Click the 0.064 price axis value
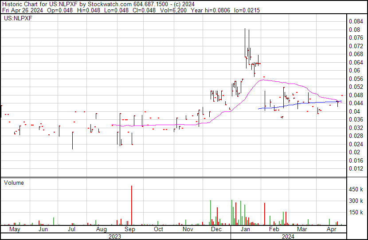The image size is (368, 240). 356,62
